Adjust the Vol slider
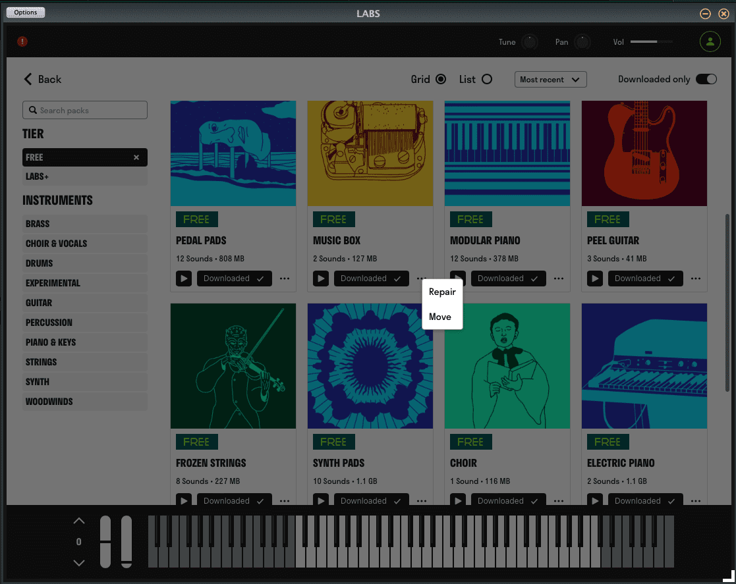Screen dimensions: 736x584 coord(651,42)
